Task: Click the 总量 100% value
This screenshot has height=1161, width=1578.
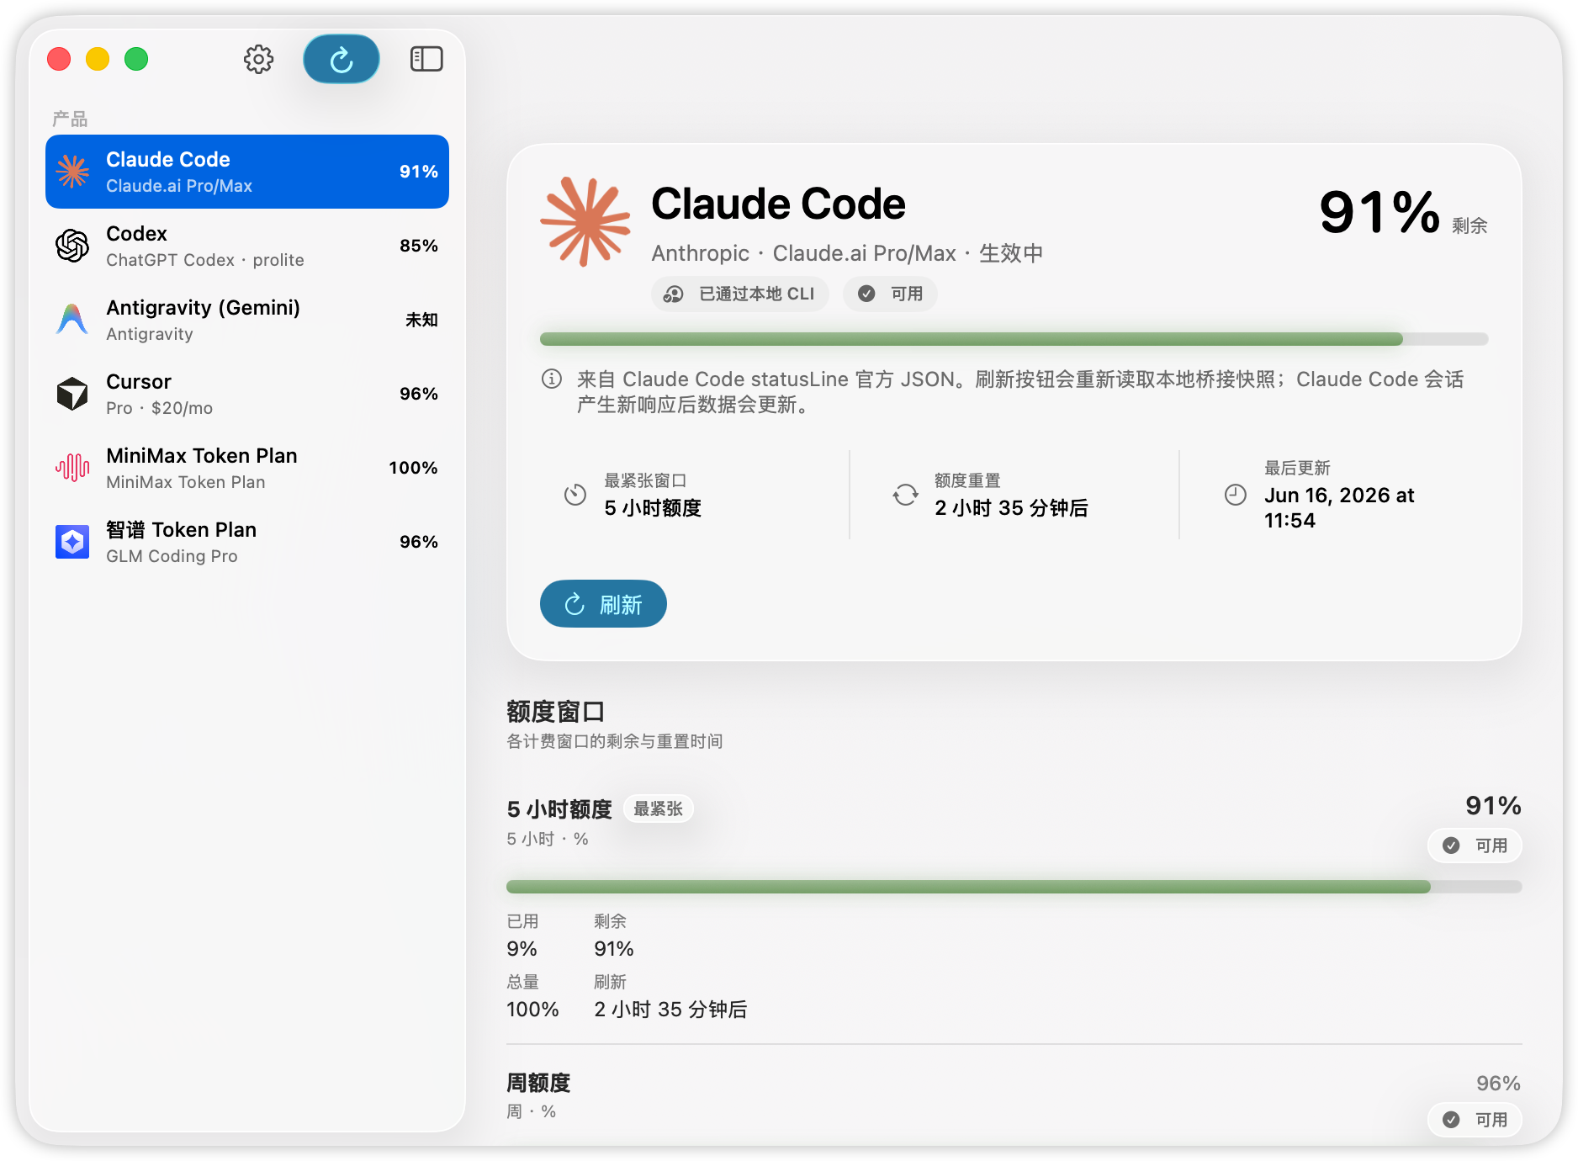Action: [x=532, y=1010]
